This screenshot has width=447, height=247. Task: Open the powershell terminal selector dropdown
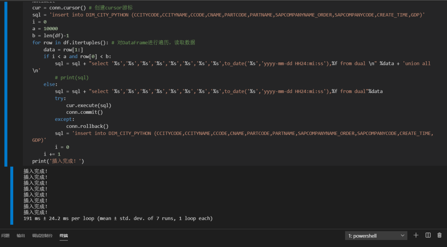click(x=376, y=235)
